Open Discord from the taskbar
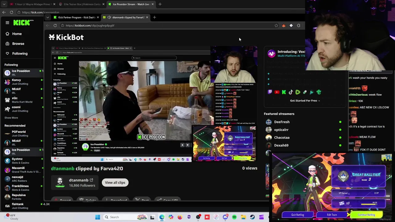395x222 pixels. 225,217
